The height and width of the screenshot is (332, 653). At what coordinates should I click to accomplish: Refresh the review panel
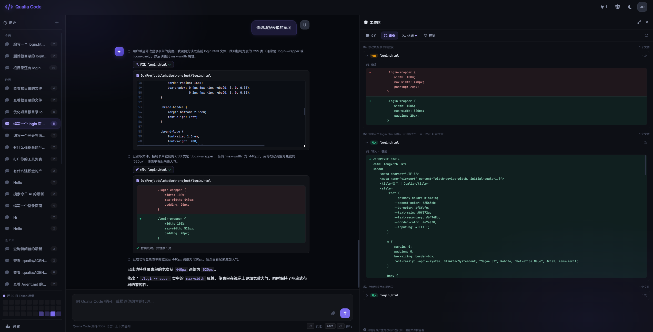647,36
